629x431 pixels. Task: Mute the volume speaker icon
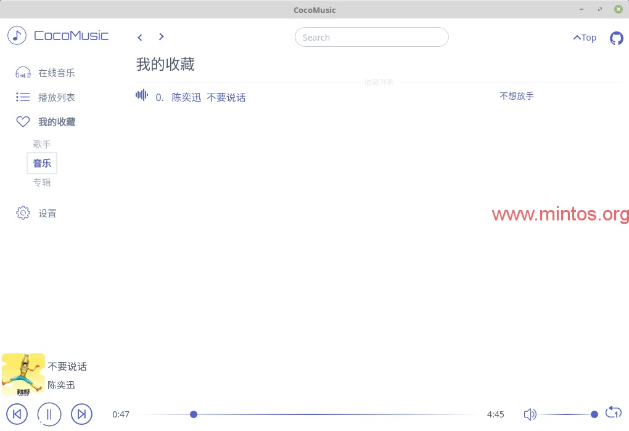pyautogui.click(x=530, y=414)
